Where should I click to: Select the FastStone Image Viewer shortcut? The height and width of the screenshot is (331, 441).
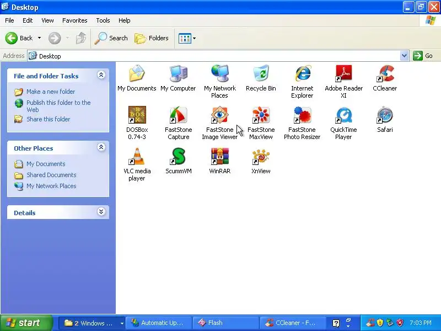click(x=219, y=122)
